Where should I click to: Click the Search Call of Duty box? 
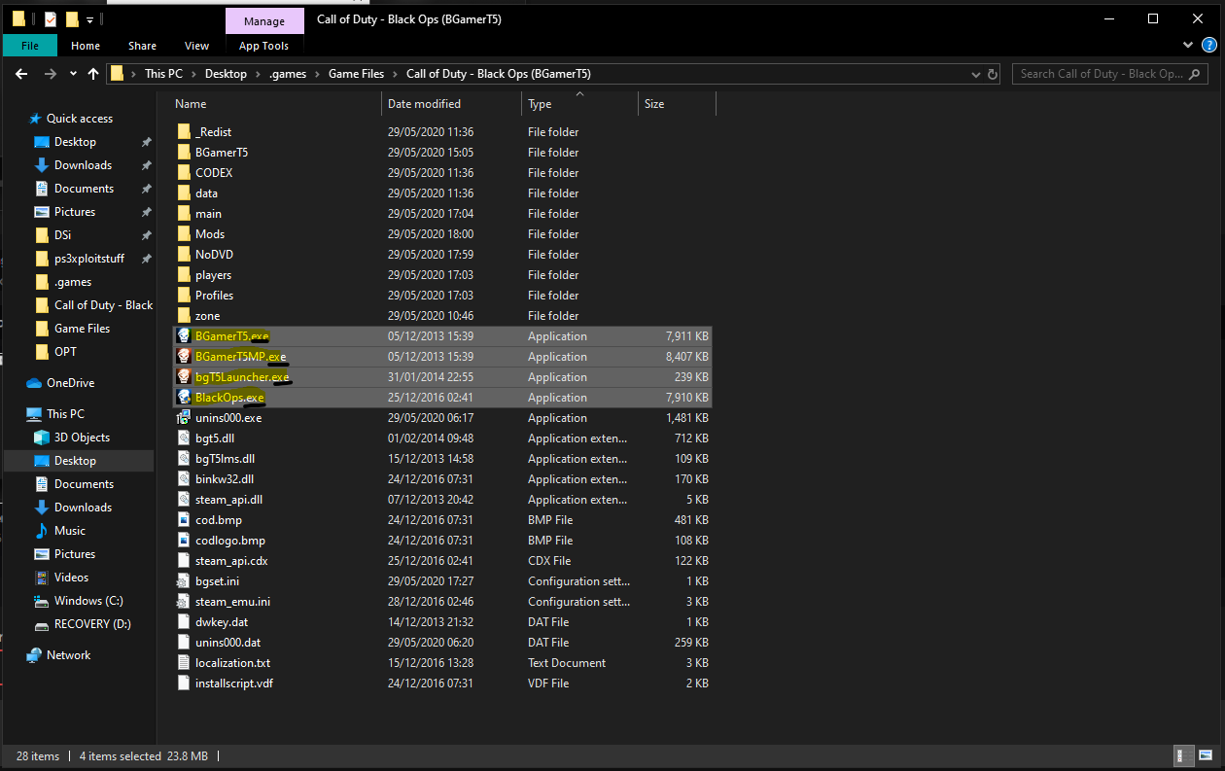pyautogui.click(x=1112, y=74)
